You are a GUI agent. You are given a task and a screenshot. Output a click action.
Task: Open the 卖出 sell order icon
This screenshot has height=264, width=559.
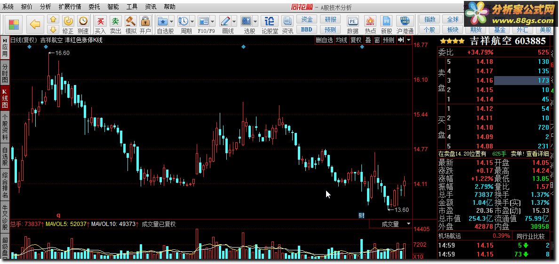tap(115, 24)
